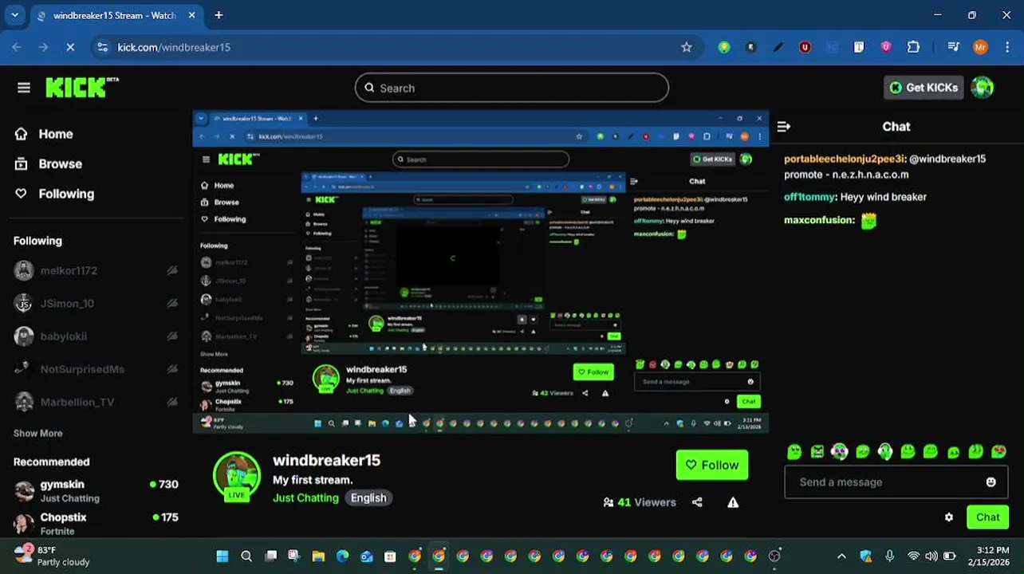This screenshot has height=574, width=1024.
Task: Open the Just Chatting category link
Action: (x=305, y=497)
